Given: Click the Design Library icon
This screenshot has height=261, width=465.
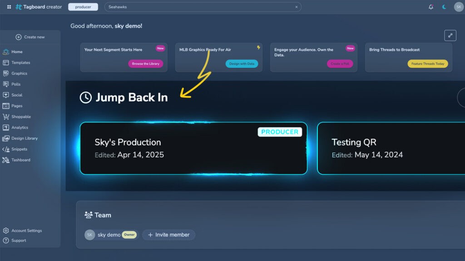Looking at the screenshot, I should (x=5, y=138).
